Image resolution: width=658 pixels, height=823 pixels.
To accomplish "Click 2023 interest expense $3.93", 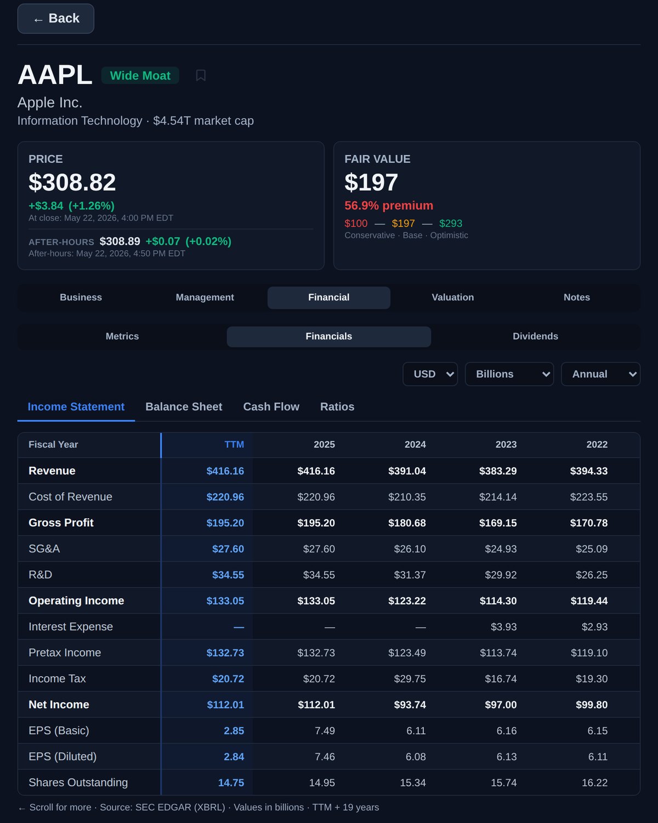I will click(503, 627).
